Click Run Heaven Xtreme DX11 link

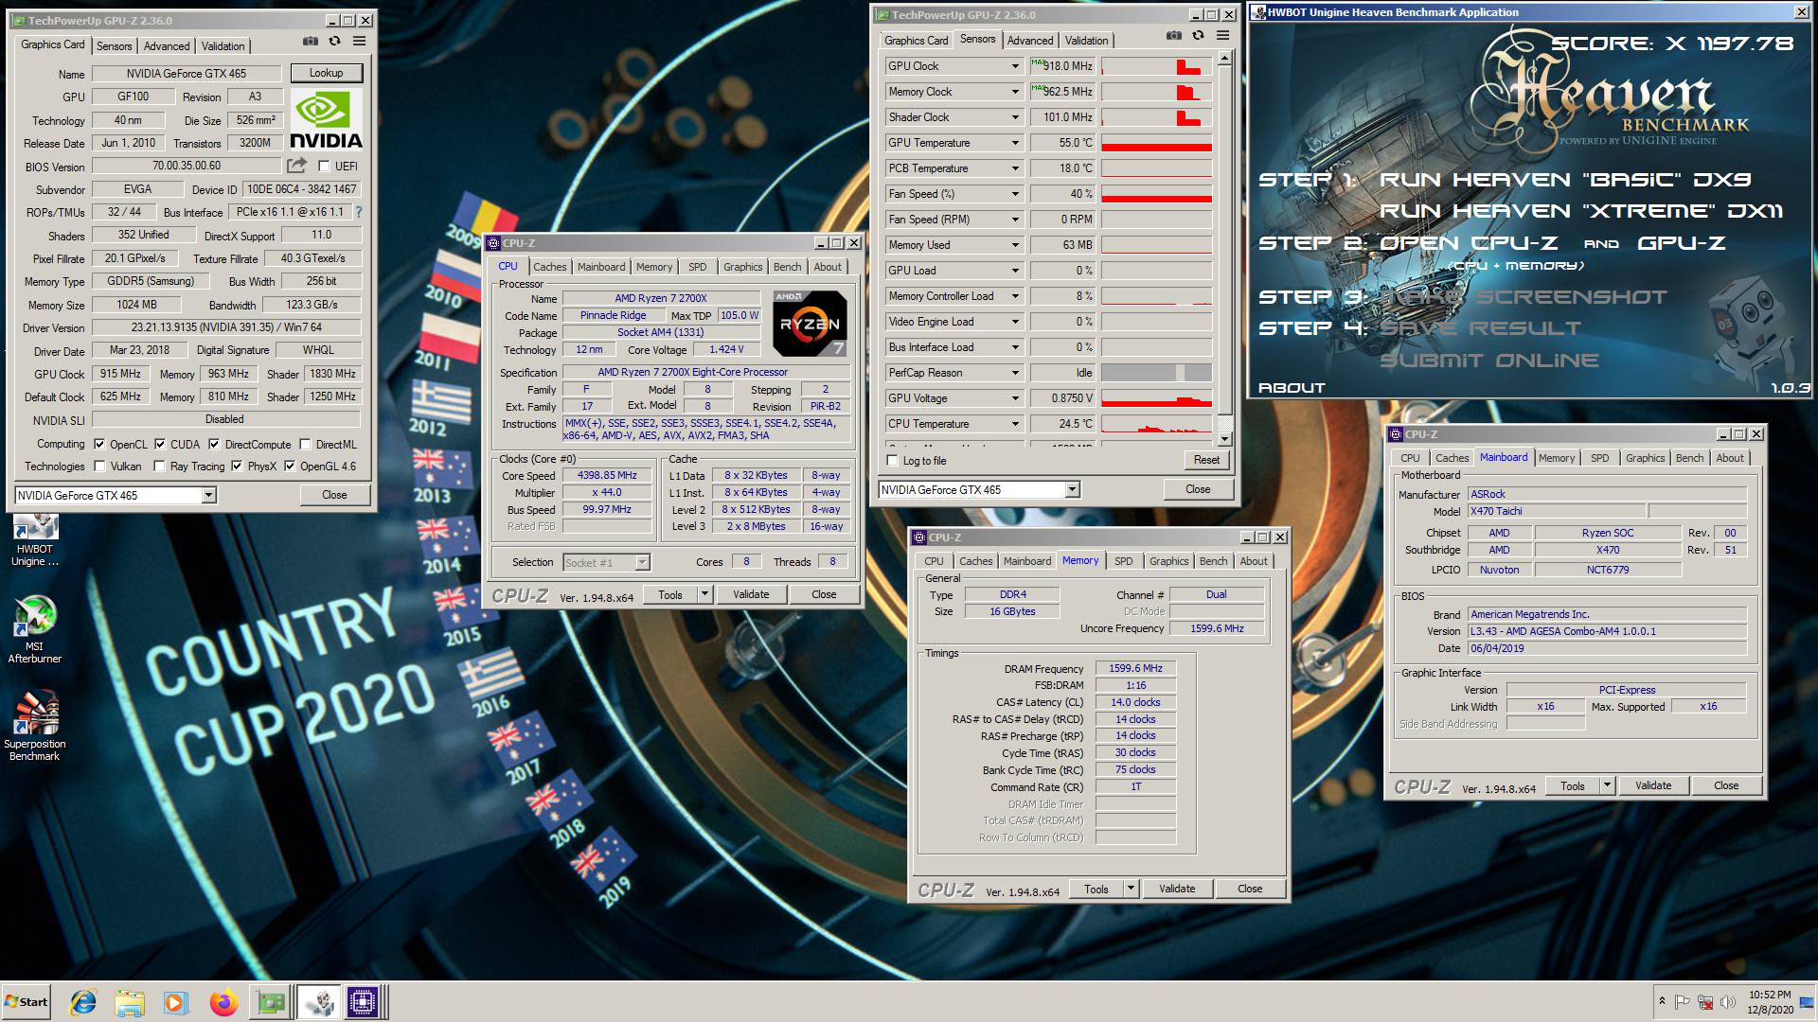pyautogui.click(x=1581, y=211)
